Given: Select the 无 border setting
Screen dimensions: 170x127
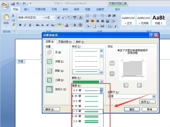Looking at the screenshot, I should point(49,52).
